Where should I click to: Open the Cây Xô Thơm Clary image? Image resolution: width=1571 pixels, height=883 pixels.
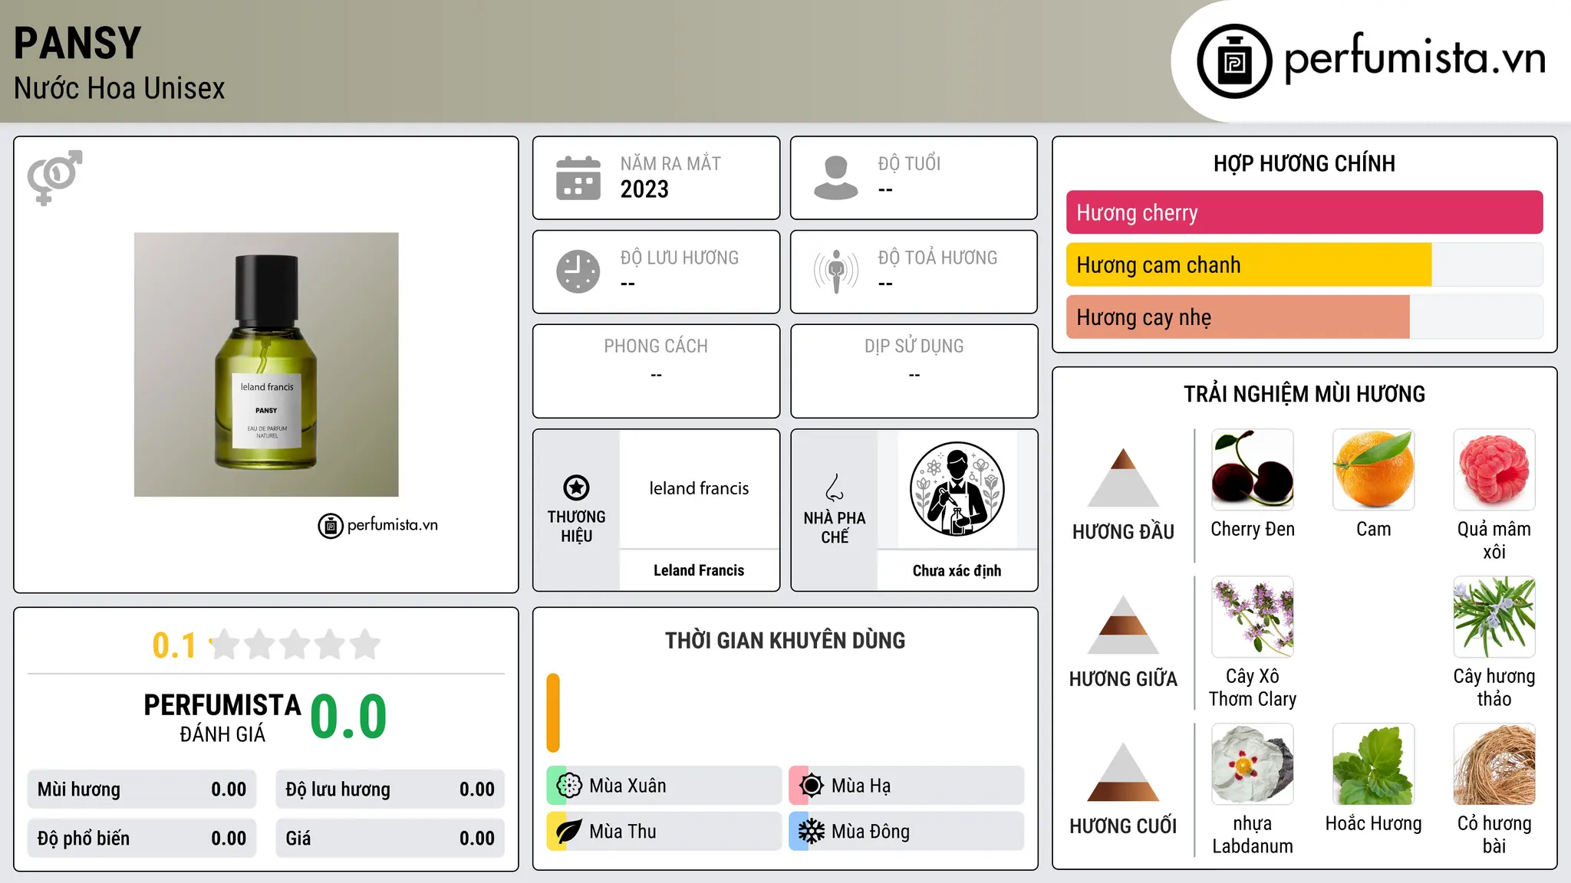coord(1253,617)
